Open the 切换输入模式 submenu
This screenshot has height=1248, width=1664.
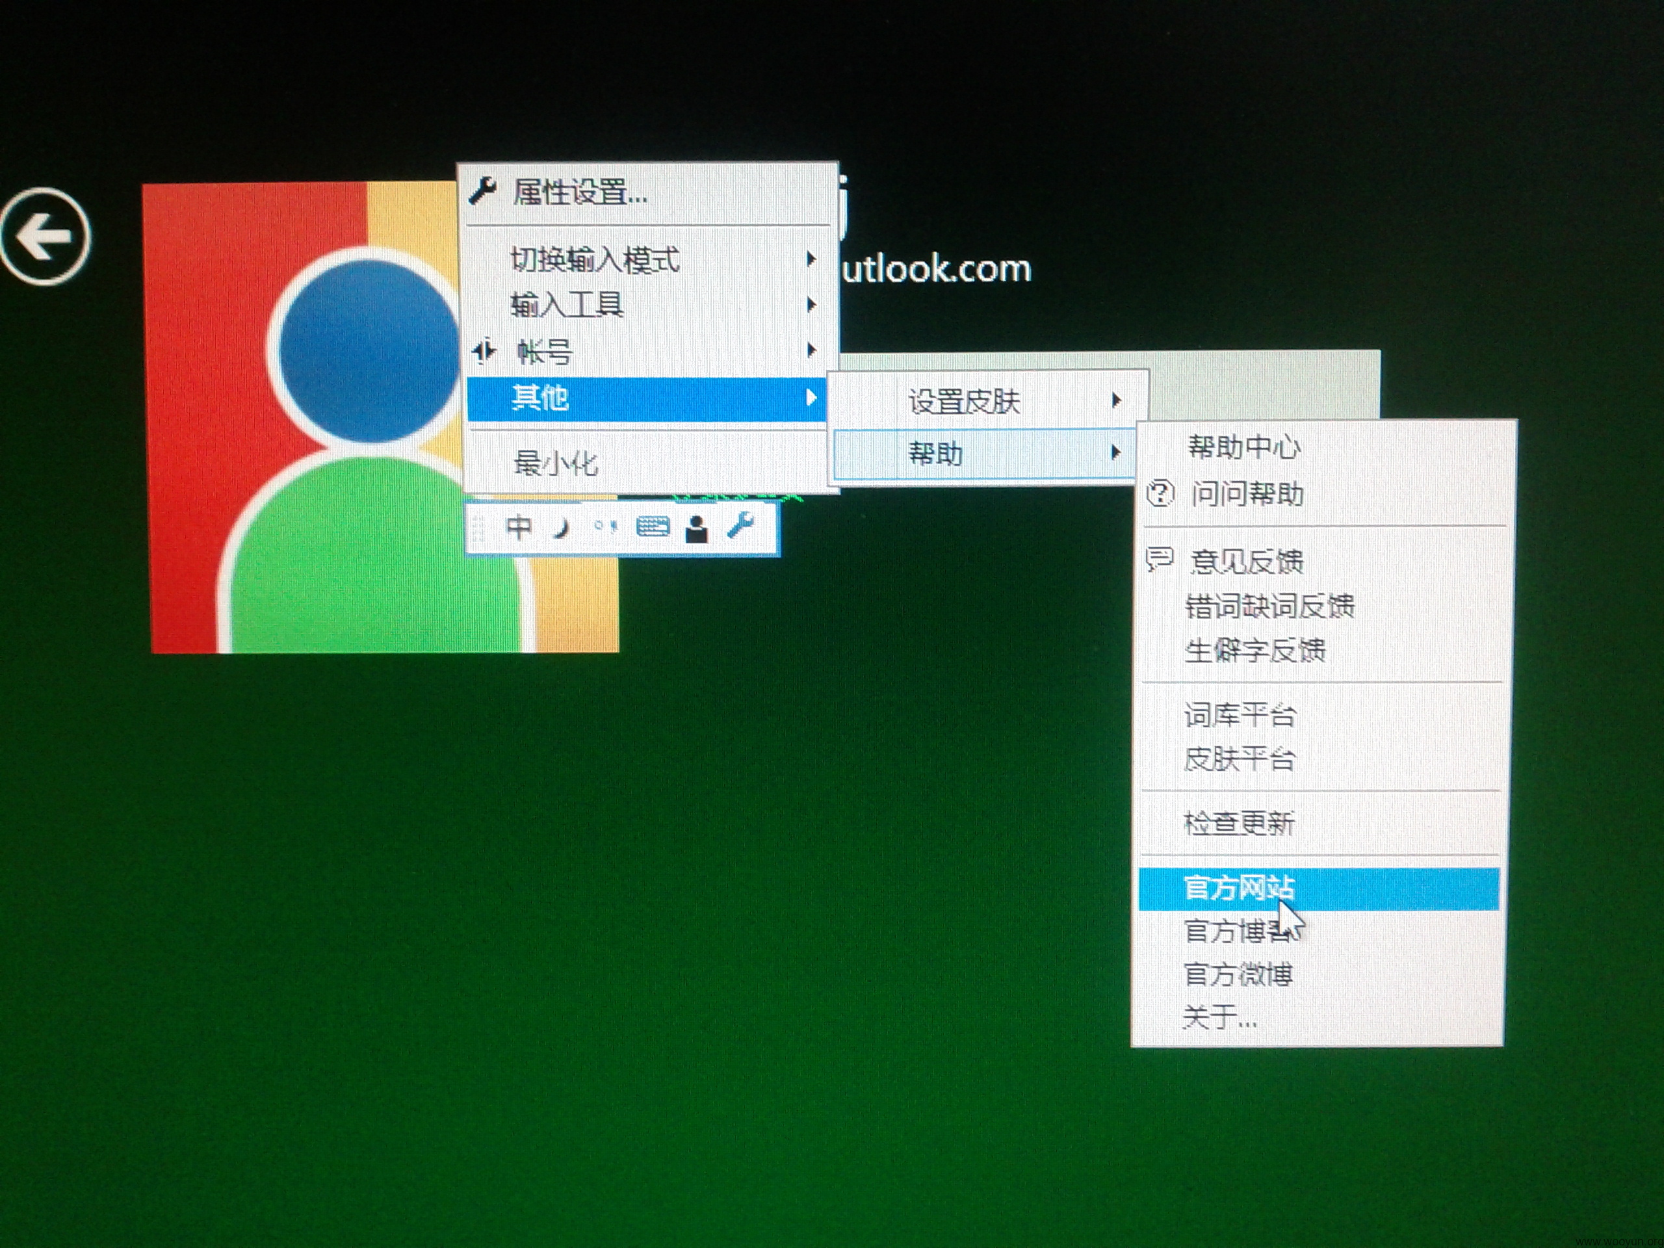pos(647,259)
